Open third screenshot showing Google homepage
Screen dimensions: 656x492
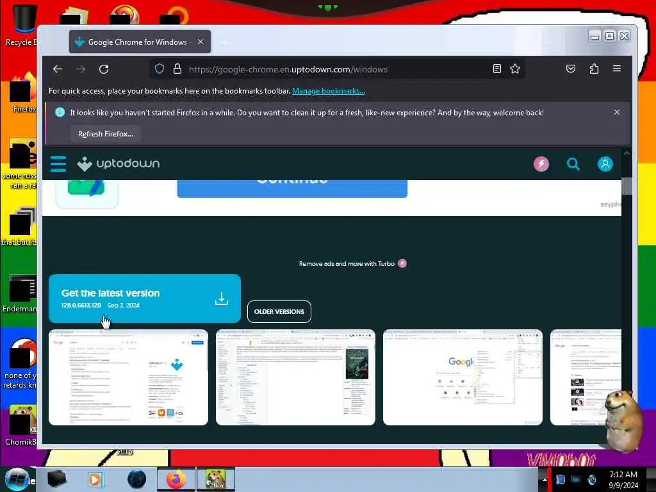(x=463, y=377)
